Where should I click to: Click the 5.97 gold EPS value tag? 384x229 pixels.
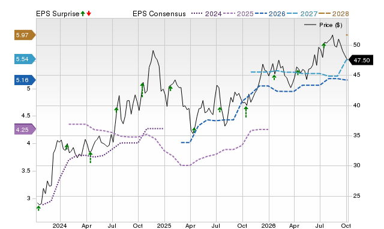25,35
